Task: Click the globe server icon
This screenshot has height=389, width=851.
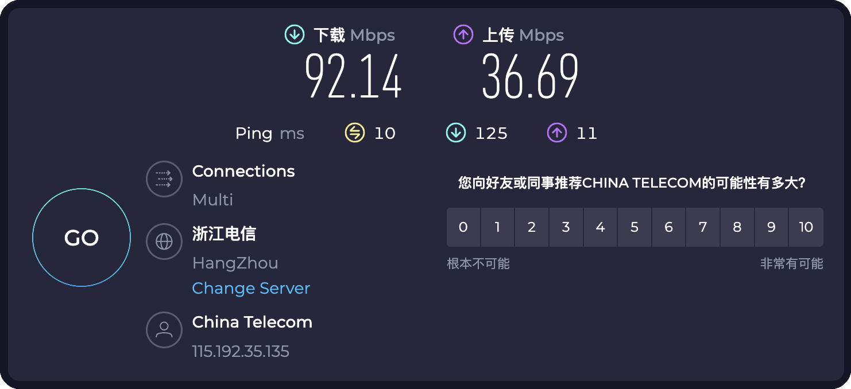Action: point(164,242)
